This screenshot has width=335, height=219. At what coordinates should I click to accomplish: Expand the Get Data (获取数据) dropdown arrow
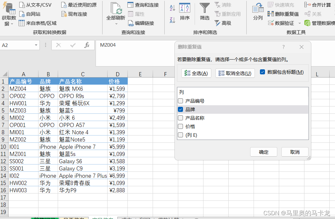12,24
